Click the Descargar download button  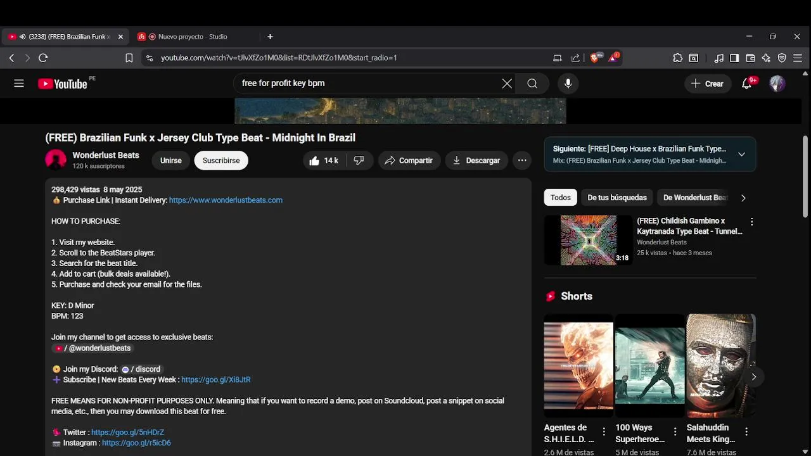(x=476, y=160)
